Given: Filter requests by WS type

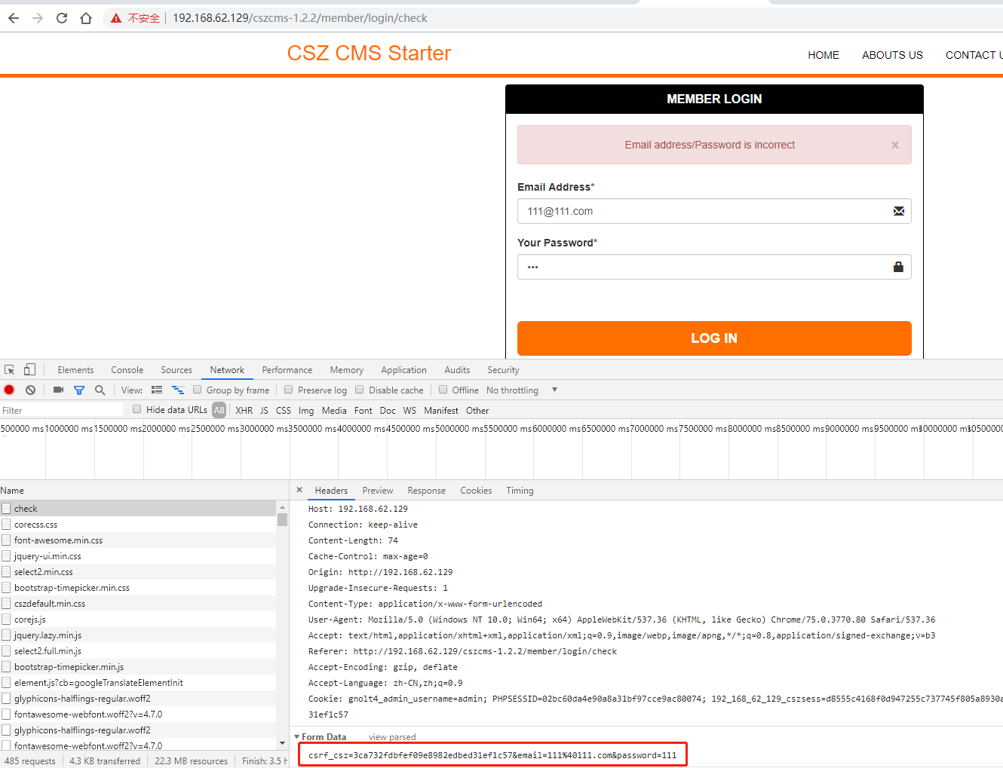Looking at the screenshot, I should [x=409, y=411].
